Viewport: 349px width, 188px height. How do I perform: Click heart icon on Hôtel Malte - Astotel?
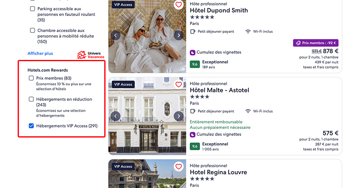(178, 85)
